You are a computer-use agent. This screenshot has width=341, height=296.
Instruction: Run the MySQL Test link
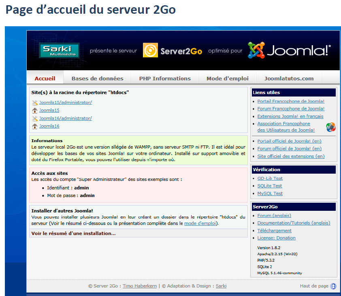coord(270,193)
